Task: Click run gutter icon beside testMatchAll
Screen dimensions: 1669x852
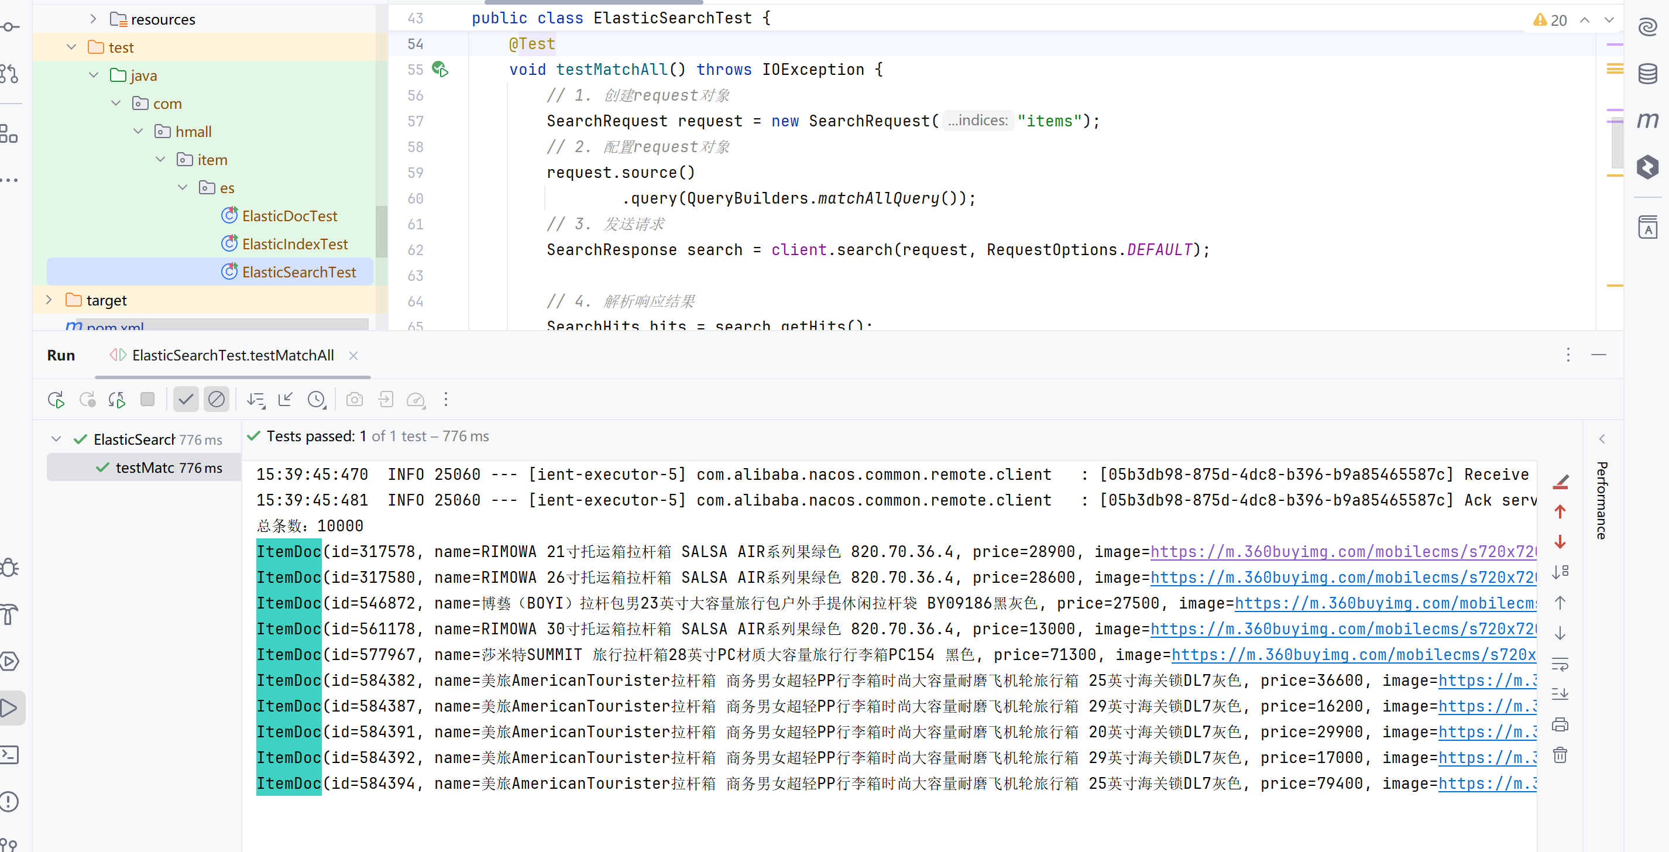Action: pyautogui.click(x=441, y=69)
